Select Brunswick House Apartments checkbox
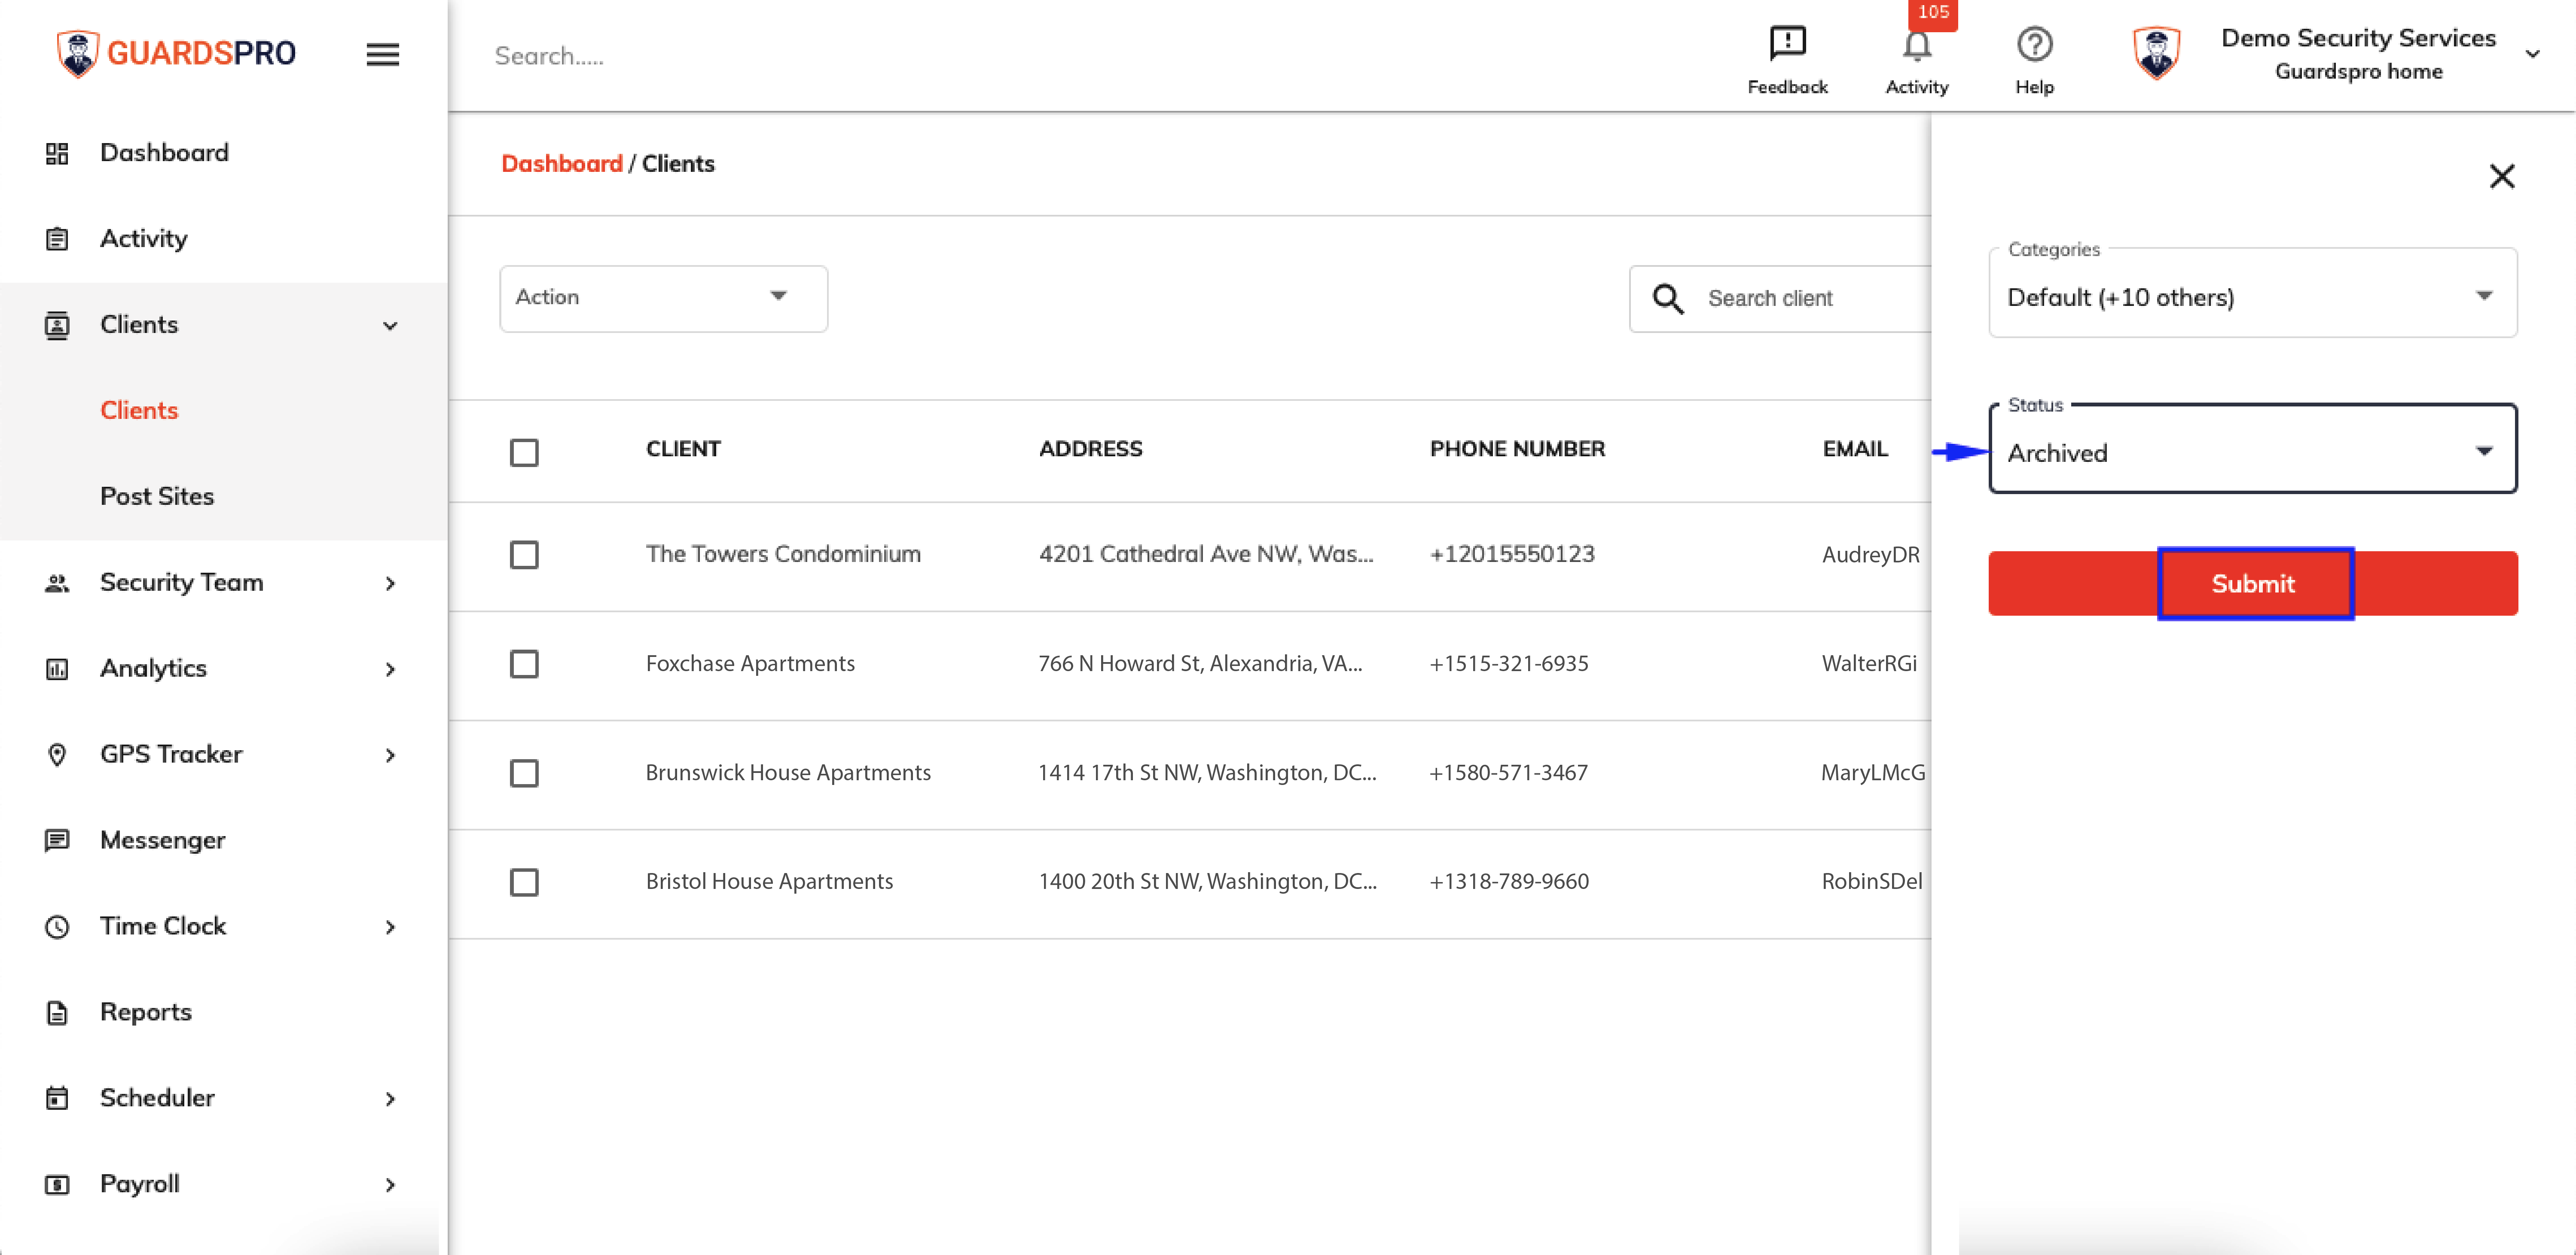 524,773
